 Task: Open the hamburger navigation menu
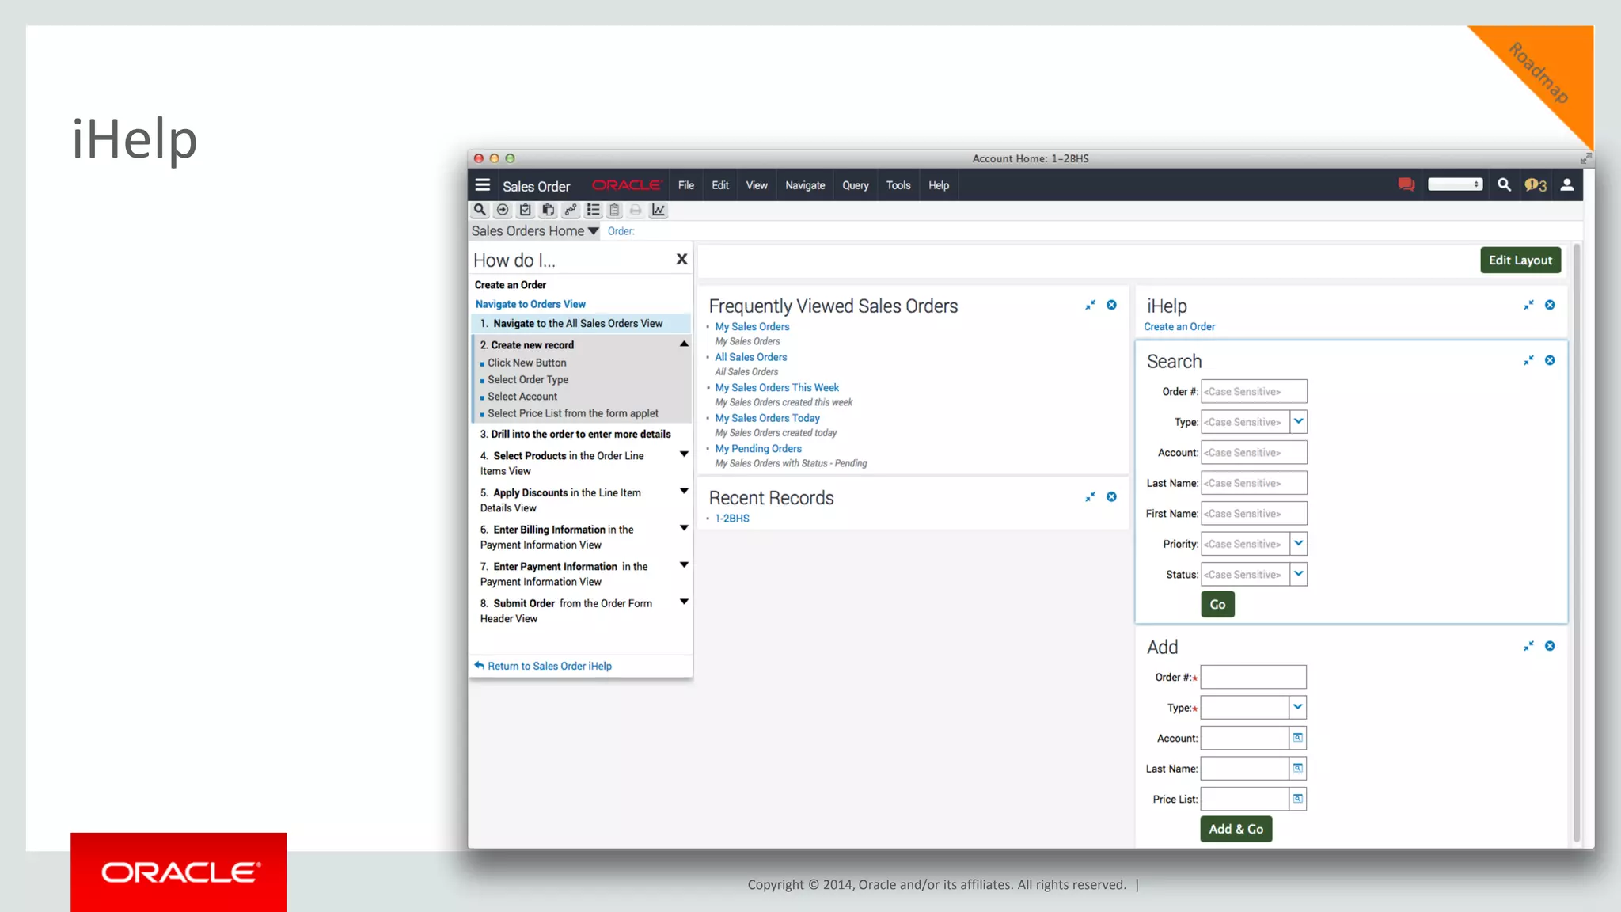click(x=482, y=185)
